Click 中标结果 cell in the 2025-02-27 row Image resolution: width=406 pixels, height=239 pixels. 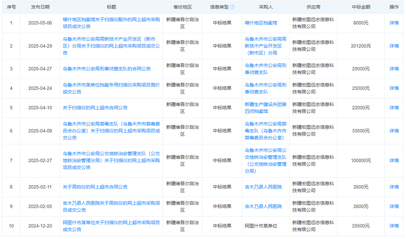click(222, 160)
